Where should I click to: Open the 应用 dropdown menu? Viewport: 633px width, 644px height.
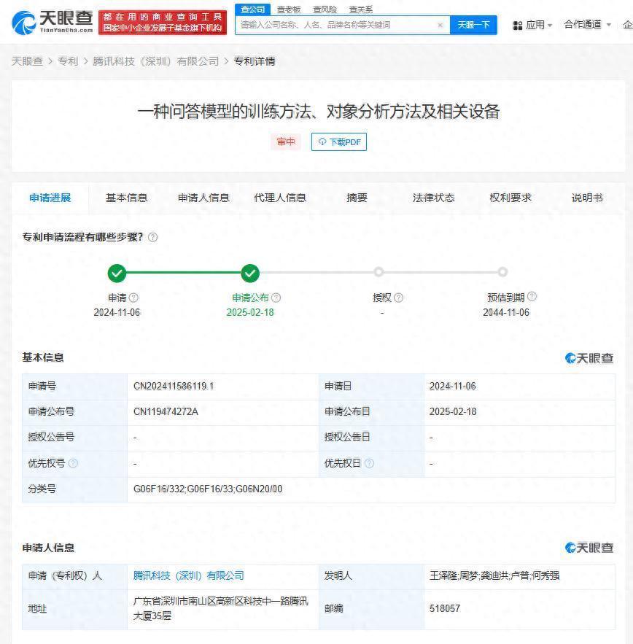point(533,25)
